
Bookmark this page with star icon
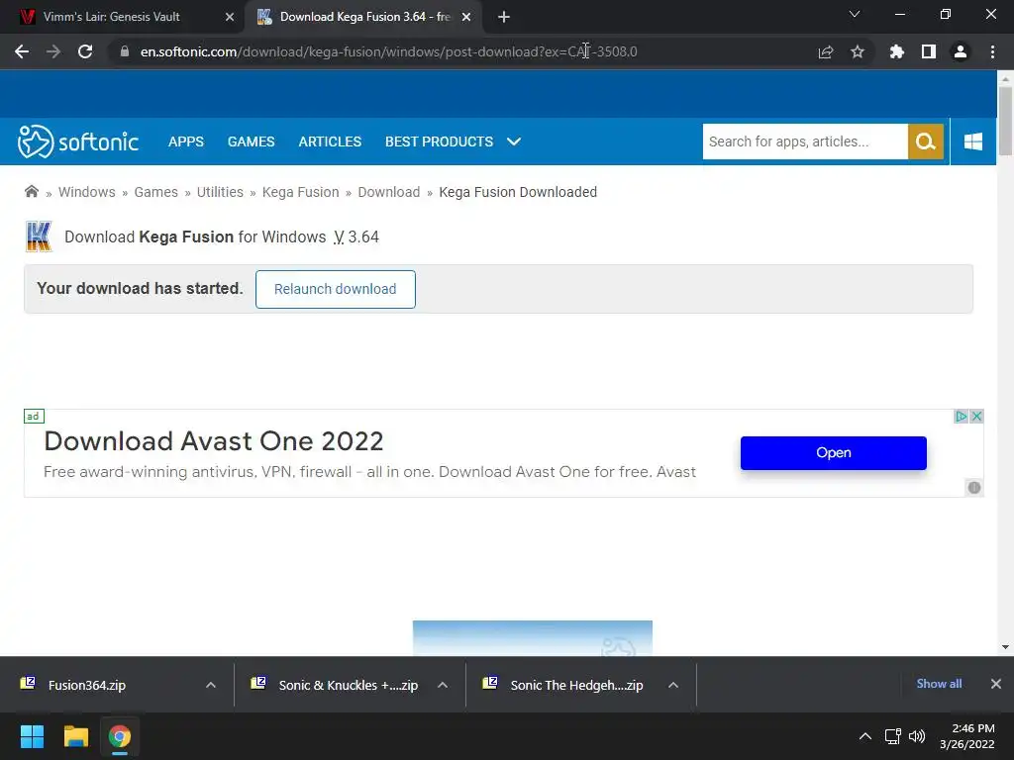pos(858,51)
